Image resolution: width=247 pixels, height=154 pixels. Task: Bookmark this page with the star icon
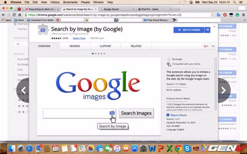(x=213, y=15)
